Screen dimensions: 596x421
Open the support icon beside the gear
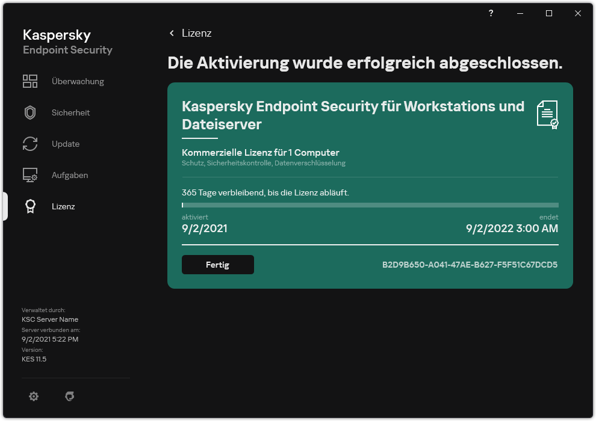click(70, 396)
